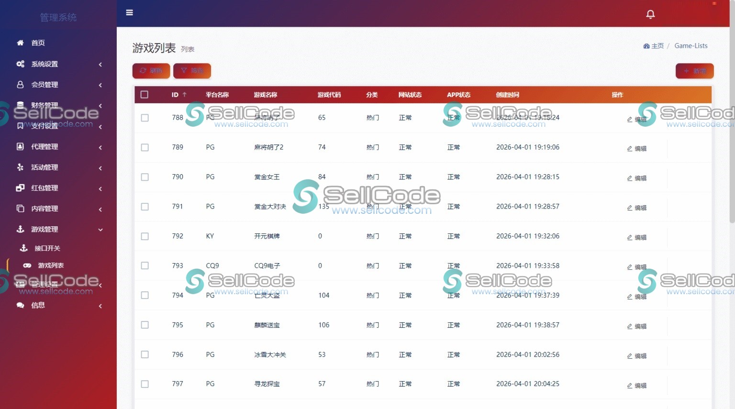
Task: Click the 创建时间 column header
Action: coord(508,95)
